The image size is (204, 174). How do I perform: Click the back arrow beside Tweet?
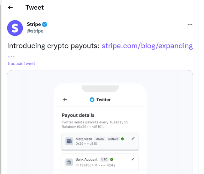pos(11,7)
